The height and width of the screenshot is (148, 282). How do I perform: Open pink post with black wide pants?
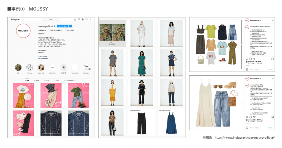point(23,123)
